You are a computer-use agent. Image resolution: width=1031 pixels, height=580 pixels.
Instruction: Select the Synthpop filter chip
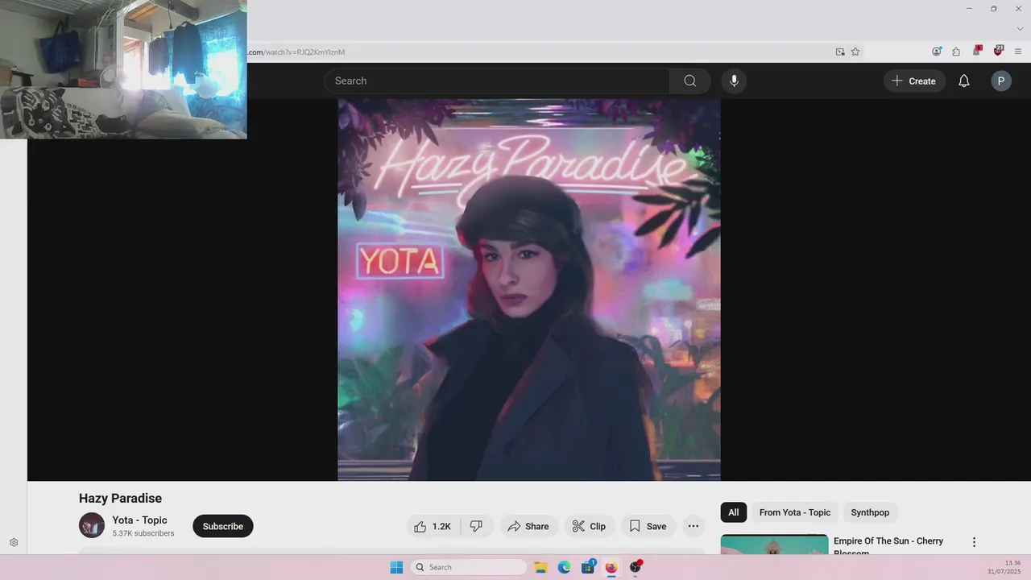pyautogui.click(x=870, y=512)
